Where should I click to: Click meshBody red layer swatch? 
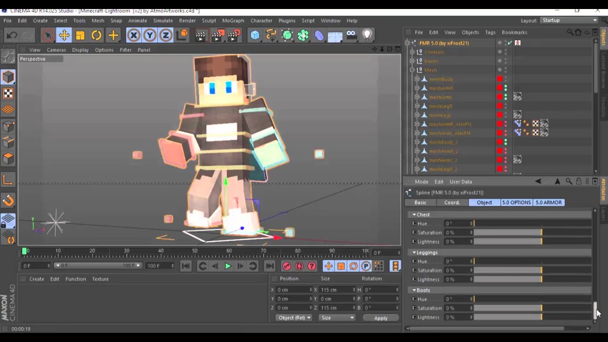[500, 79]
